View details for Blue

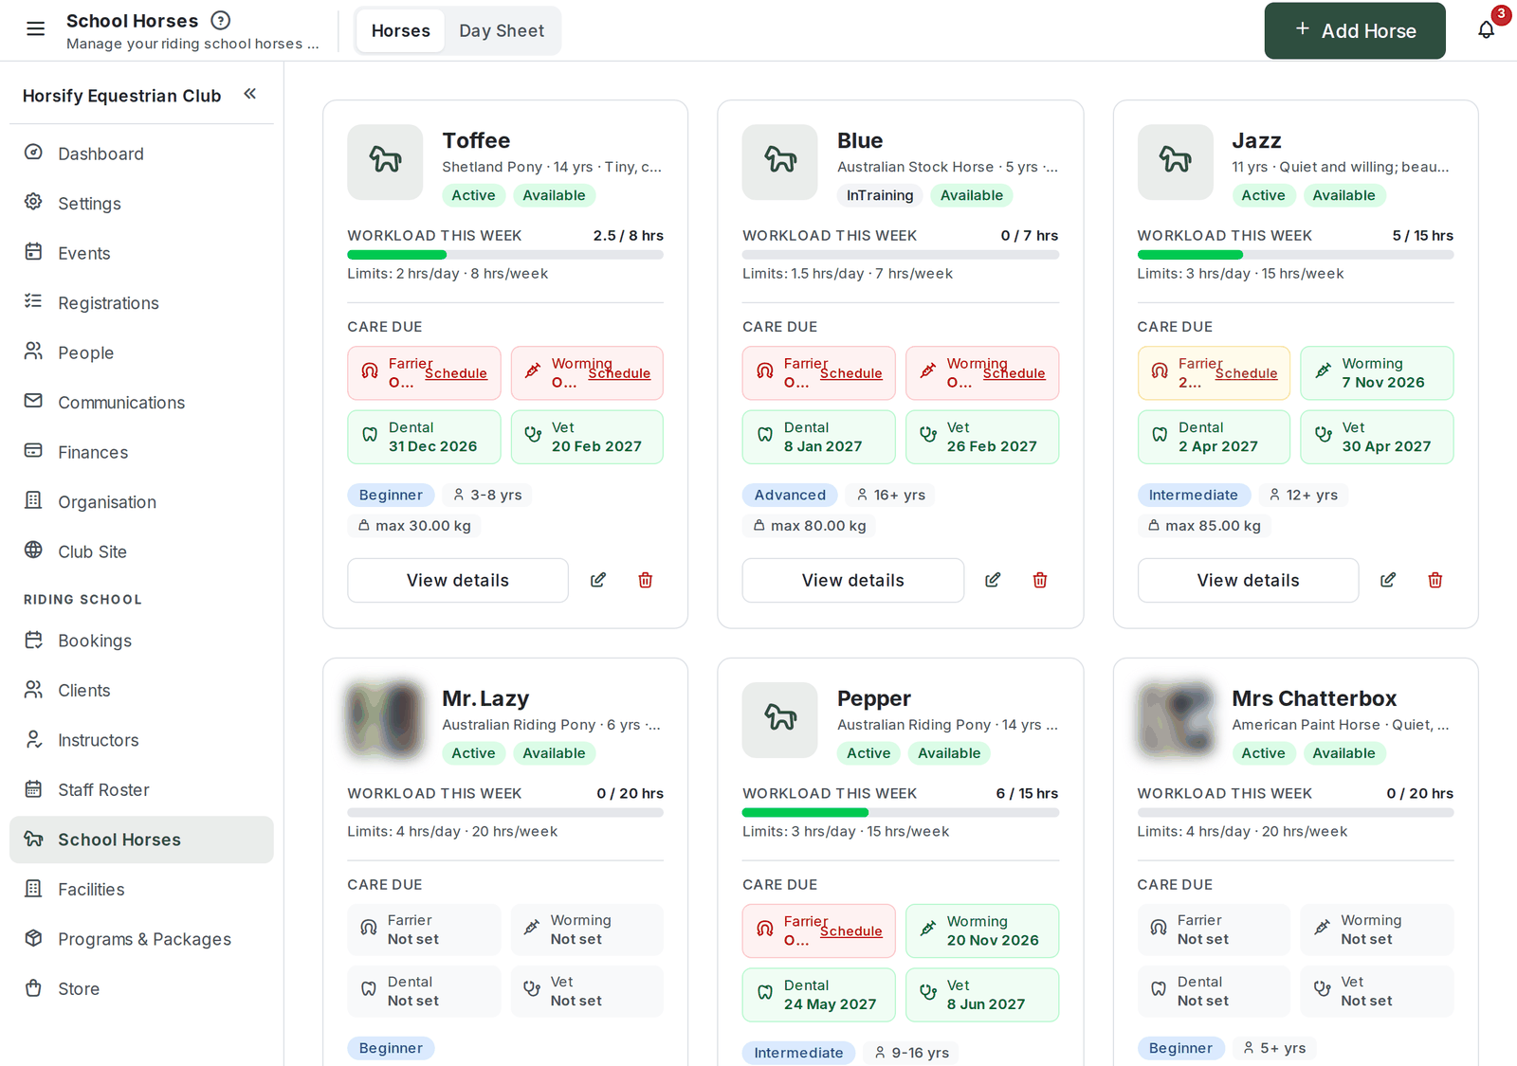coord(853,580)
